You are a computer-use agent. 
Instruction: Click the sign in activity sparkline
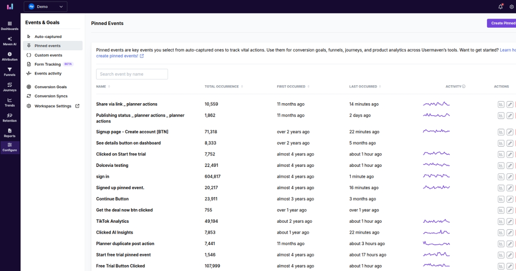pyautogui.click(x=436, y=176)
